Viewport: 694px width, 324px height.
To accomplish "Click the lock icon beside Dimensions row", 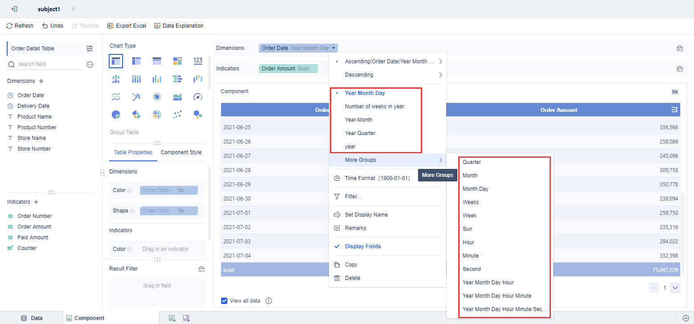I will [x=680, y=48].
